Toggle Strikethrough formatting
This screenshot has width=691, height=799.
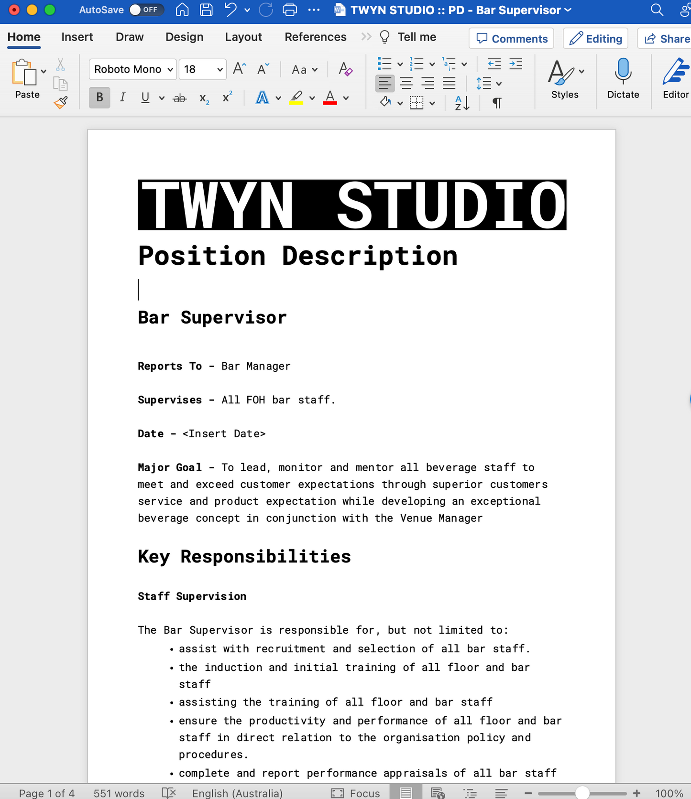pos(179,98)
